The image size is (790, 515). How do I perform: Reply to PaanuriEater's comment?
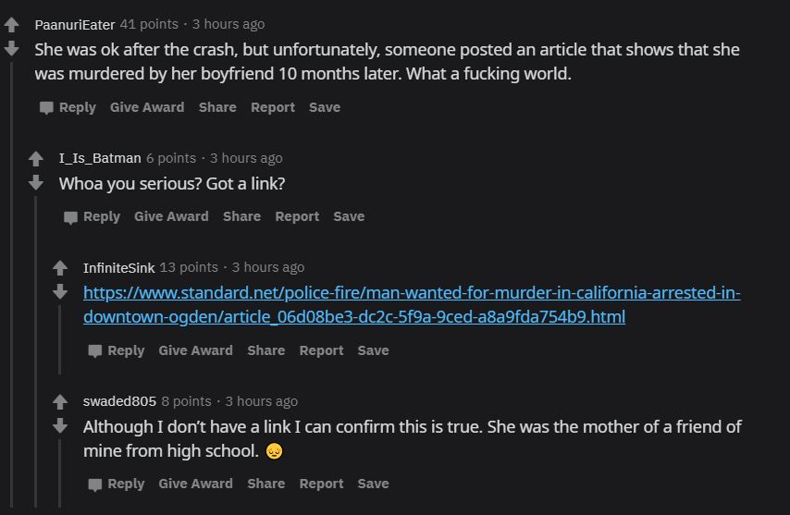[x=68, y=107]
